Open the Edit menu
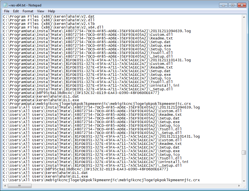The image size is (249, 191). [16, 11]
